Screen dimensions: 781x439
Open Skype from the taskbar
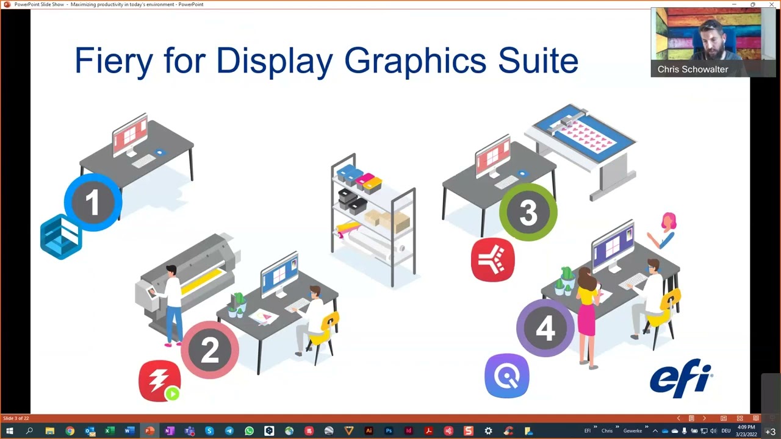[209, 431]
